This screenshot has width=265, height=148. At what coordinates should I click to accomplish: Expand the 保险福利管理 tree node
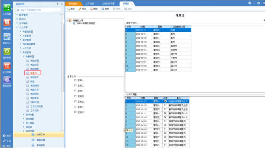click(x=20, y=44)
